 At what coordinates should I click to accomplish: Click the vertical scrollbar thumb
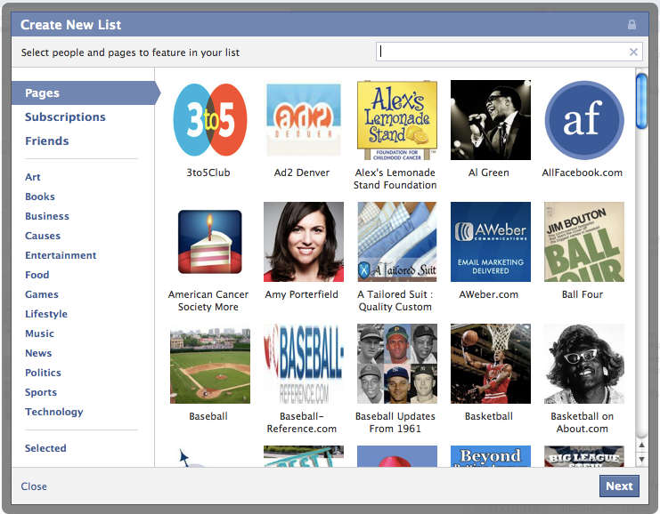tap(641, 100)
